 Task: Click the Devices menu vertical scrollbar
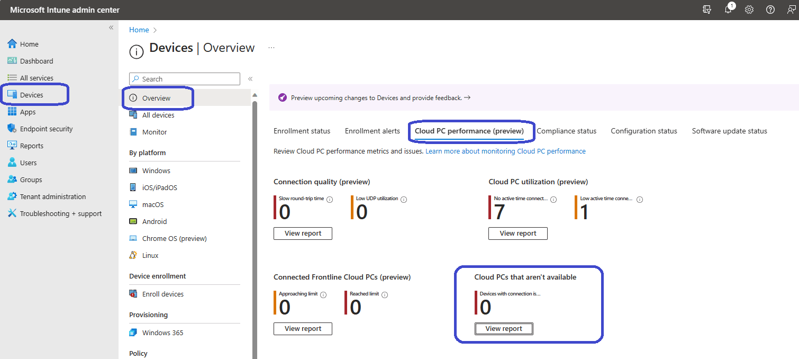(255, 212)
